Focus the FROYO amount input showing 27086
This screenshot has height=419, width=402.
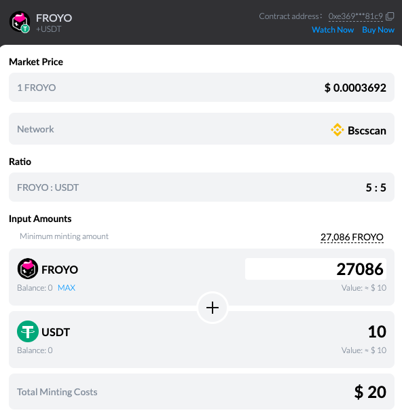(315, 269)
